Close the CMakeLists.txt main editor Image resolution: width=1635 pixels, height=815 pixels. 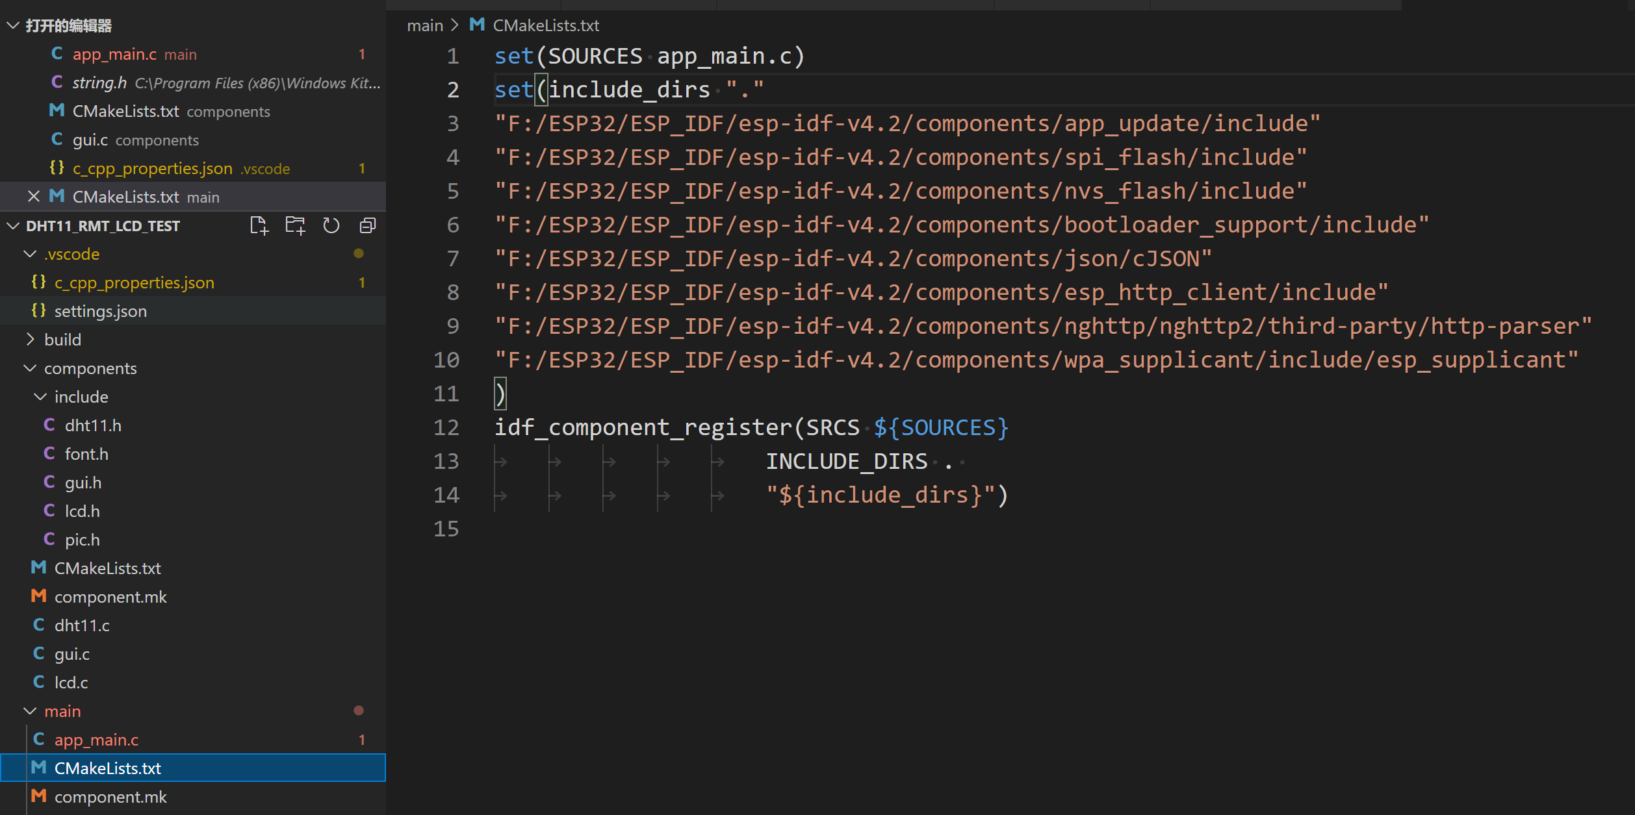[x=34, y=196]
